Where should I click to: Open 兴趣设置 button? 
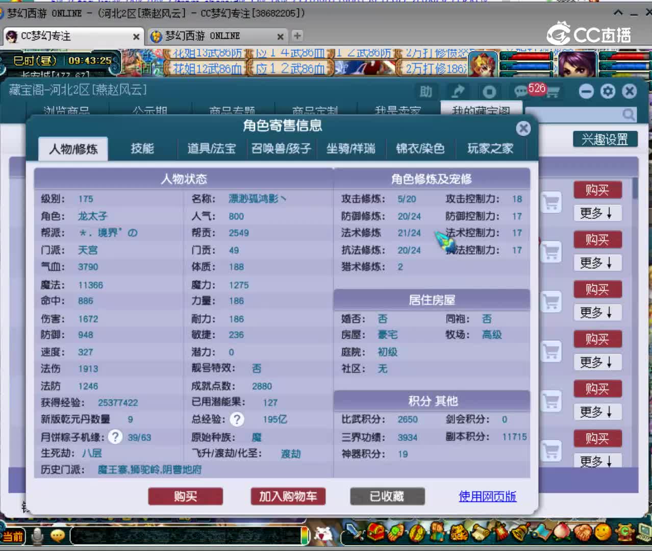[605, 139]
